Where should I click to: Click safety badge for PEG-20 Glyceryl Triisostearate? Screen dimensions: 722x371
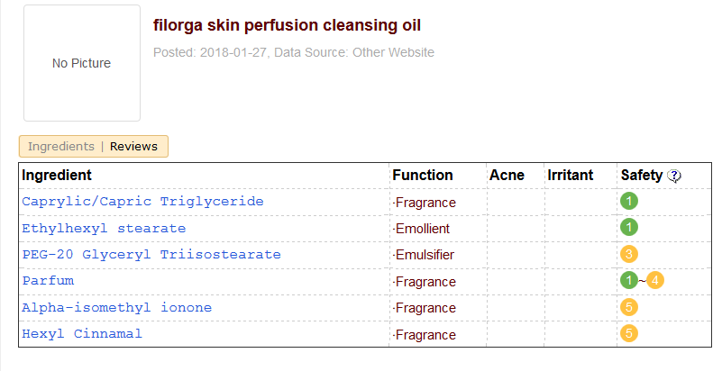point(629,255)
